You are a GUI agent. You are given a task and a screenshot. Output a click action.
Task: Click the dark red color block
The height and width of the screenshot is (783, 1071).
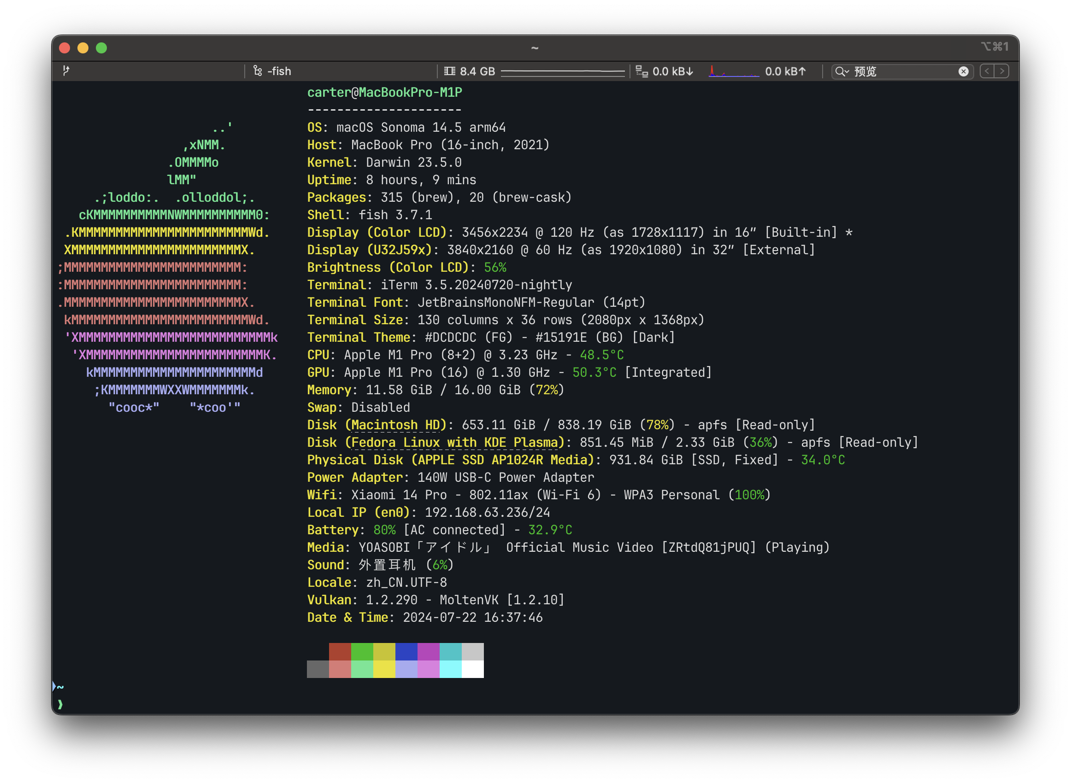pos(340,652)
